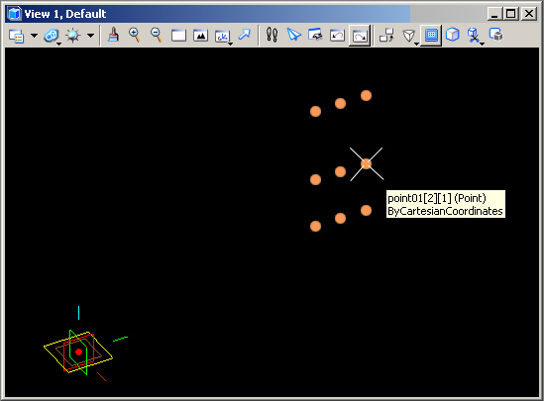Screen dimensions: 544x401
Task: Activate the Walk footprints tool
Action: 272,35
